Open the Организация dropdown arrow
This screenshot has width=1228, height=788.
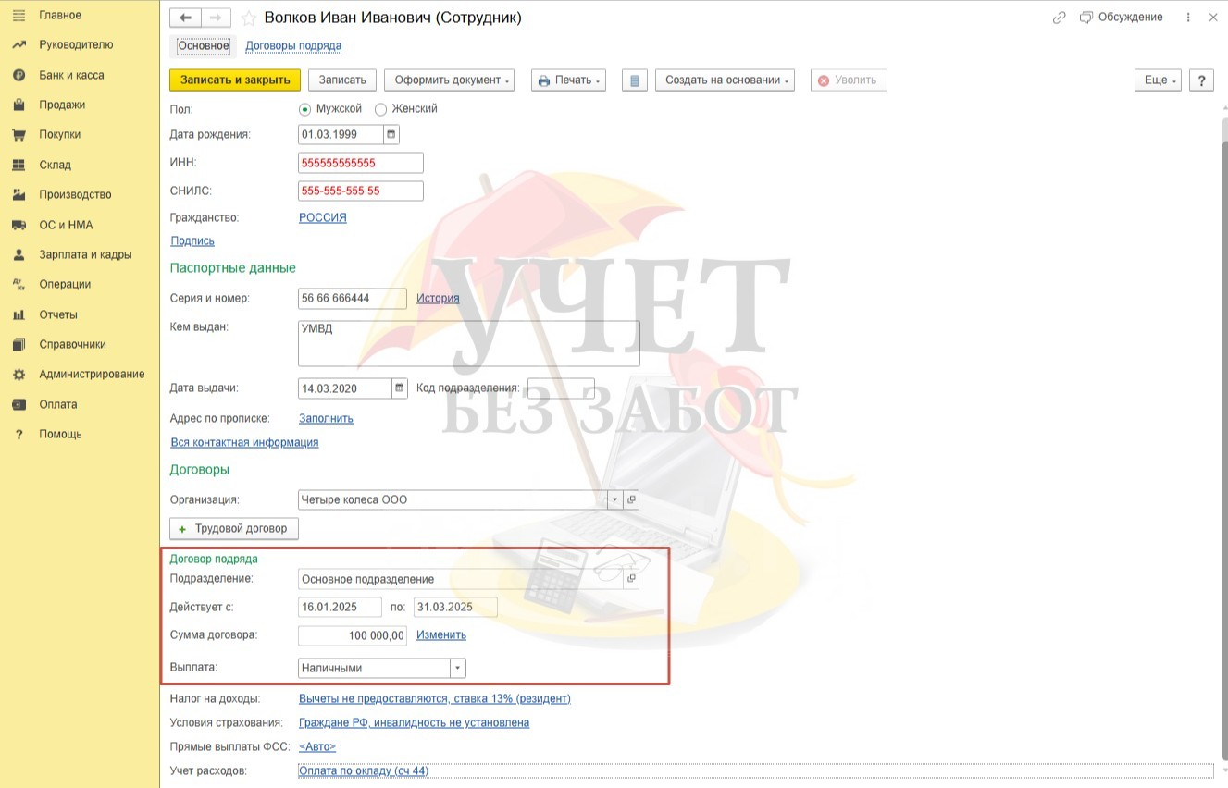[615, 499]
